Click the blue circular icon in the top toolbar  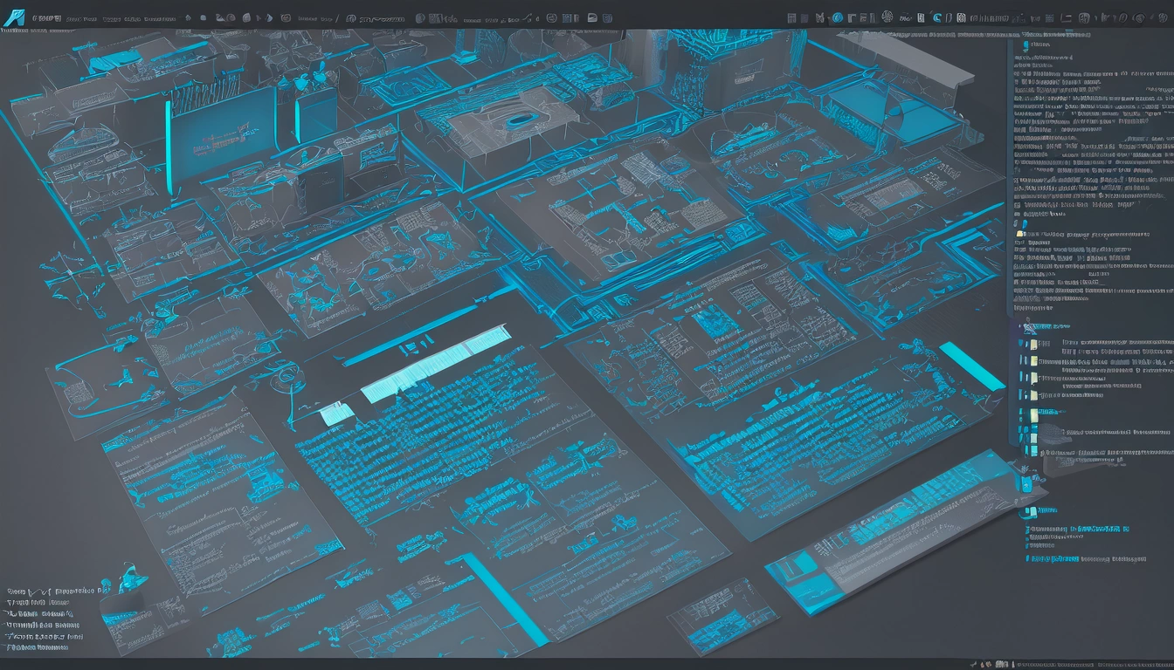837,17
